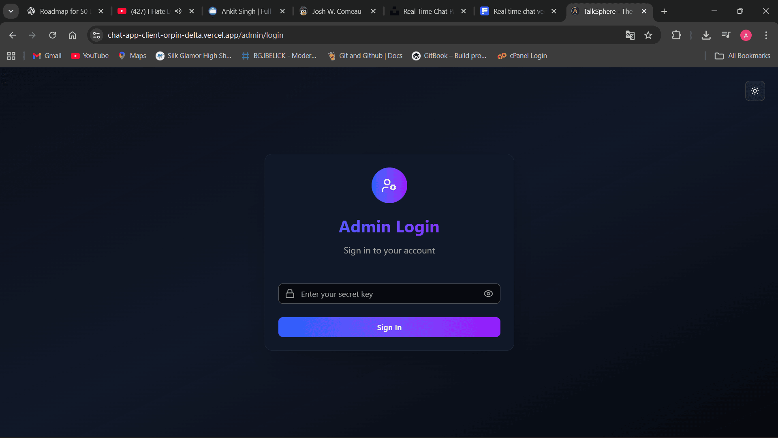This screenshot has width=778, height=438.
Task: Focus the secret key input field
Action: (389, 294)
